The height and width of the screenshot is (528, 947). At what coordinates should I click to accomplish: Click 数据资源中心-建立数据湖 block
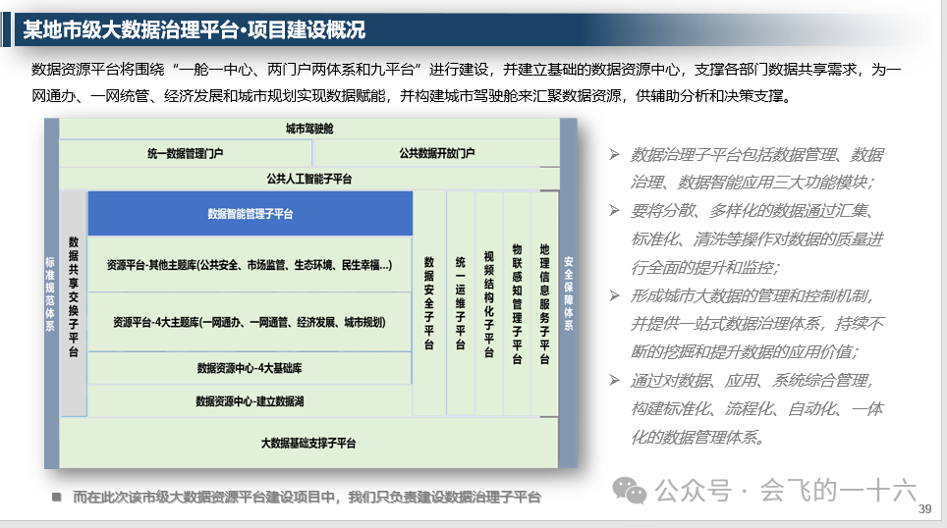click(250, 401)
